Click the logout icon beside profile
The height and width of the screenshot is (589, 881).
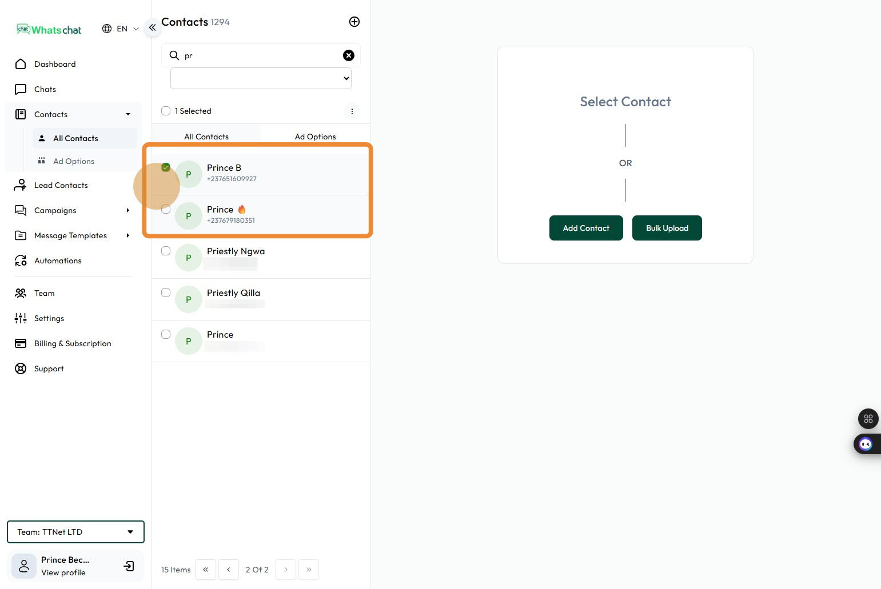pyautogui.click(x=129, y=566)
